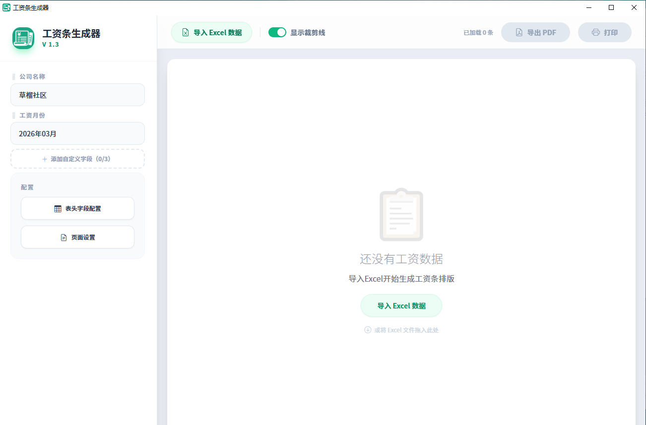Click the download arrow icon in drag hint
The height and width of the screenshot is (425, 646).
368,330
